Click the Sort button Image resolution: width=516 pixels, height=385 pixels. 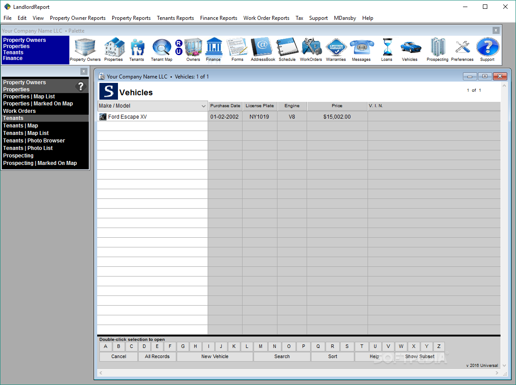pyautogui.click(x=333, y=356)
